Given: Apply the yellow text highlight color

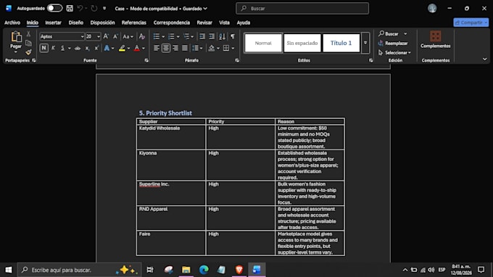Looking at the screenshot, I should [122, 48].
